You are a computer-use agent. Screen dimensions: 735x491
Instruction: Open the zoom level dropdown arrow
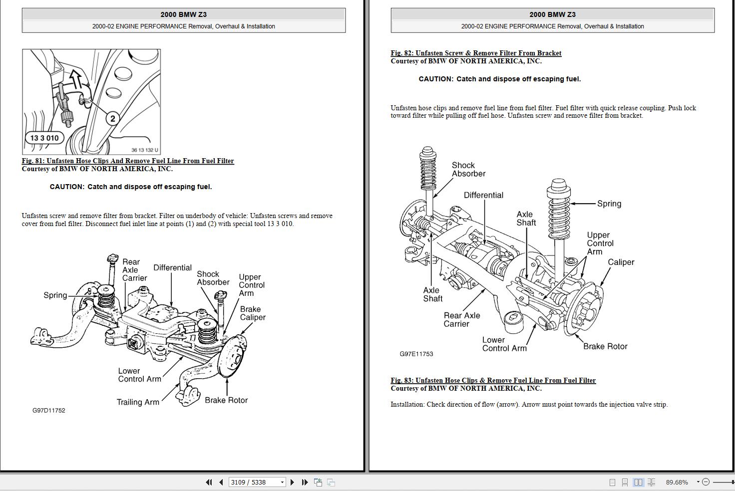698,482
